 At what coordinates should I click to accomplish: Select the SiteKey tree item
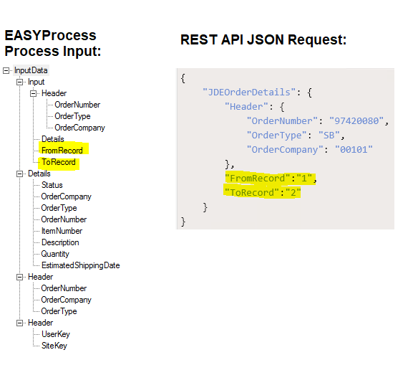pos(54,346)
